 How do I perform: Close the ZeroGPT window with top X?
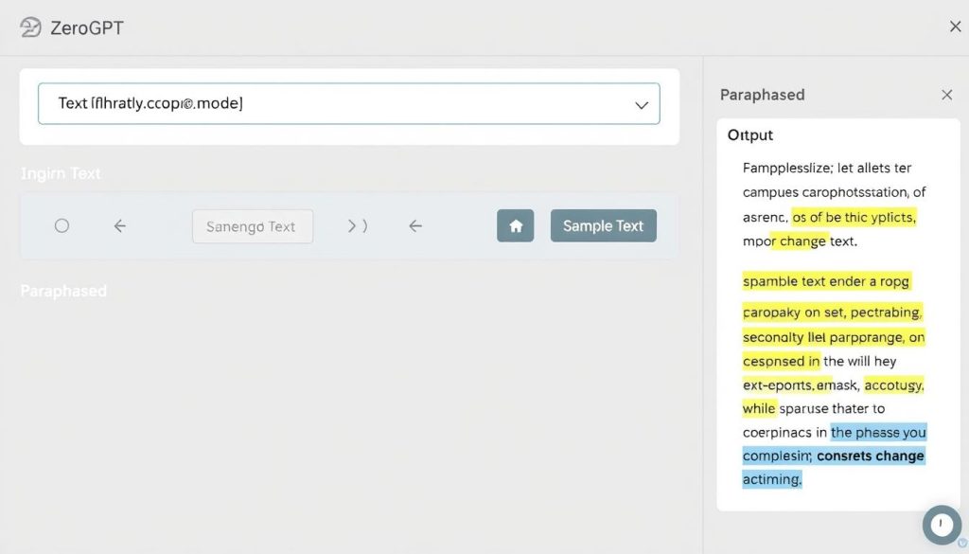[x=955, y=27]
